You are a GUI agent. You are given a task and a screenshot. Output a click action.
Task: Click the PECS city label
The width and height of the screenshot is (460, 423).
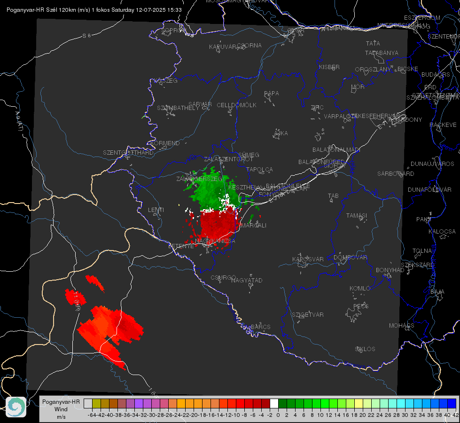(360, 306)
